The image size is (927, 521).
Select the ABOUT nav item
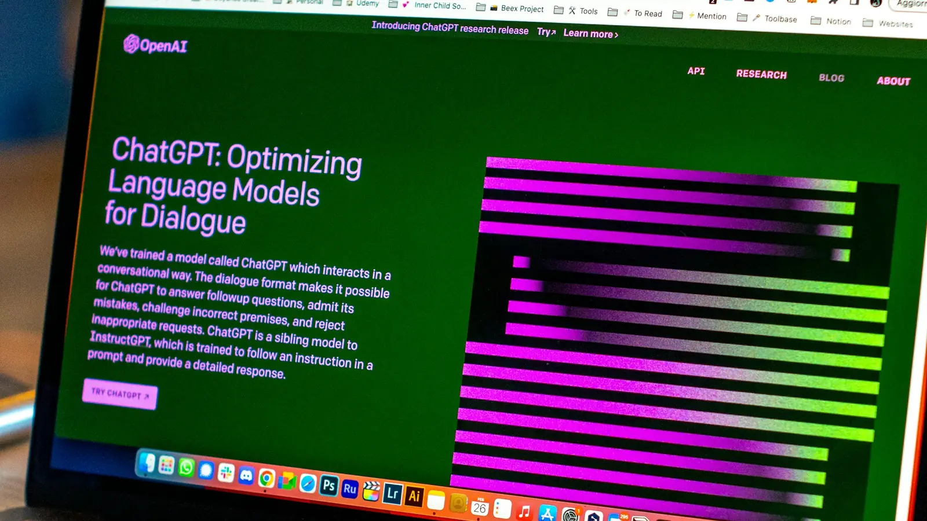click(893, 81)
